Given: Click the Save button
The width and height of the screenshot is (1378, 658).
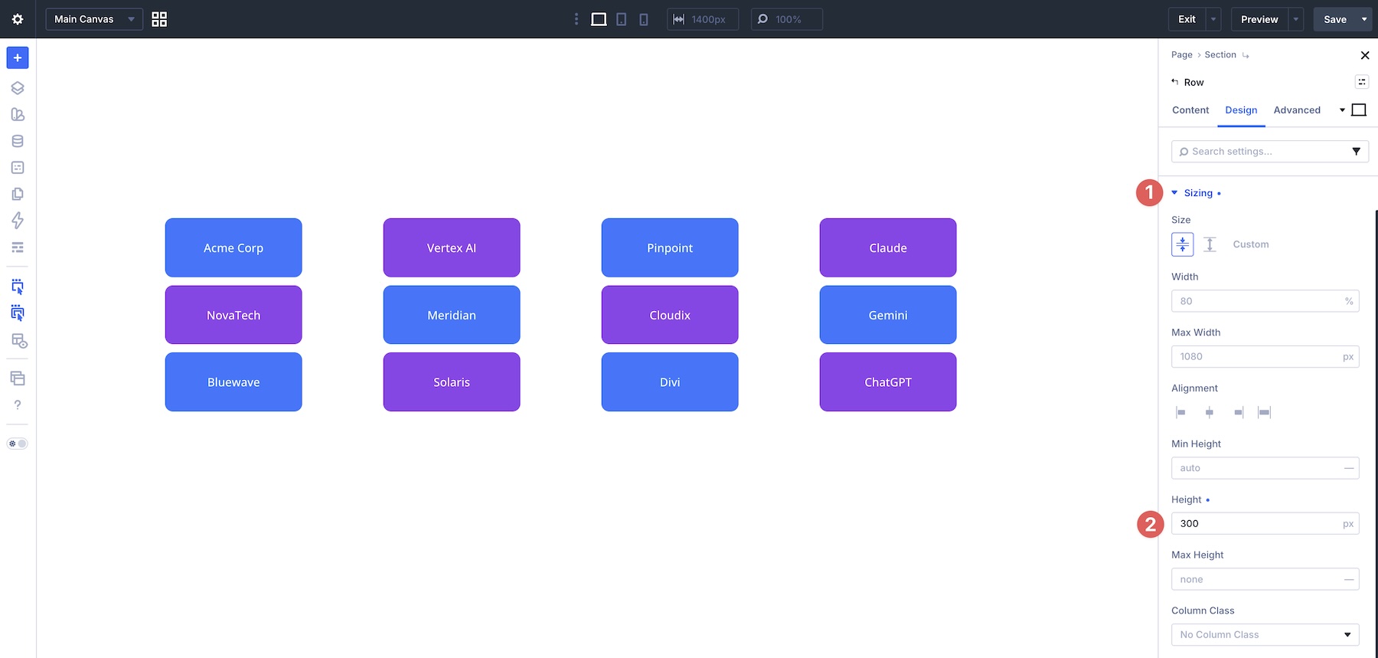Looking at the screenshot, I should (x=1335, y=19).
